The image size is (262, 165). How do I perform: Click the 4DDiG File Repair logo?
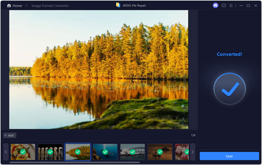coord(118,5)
